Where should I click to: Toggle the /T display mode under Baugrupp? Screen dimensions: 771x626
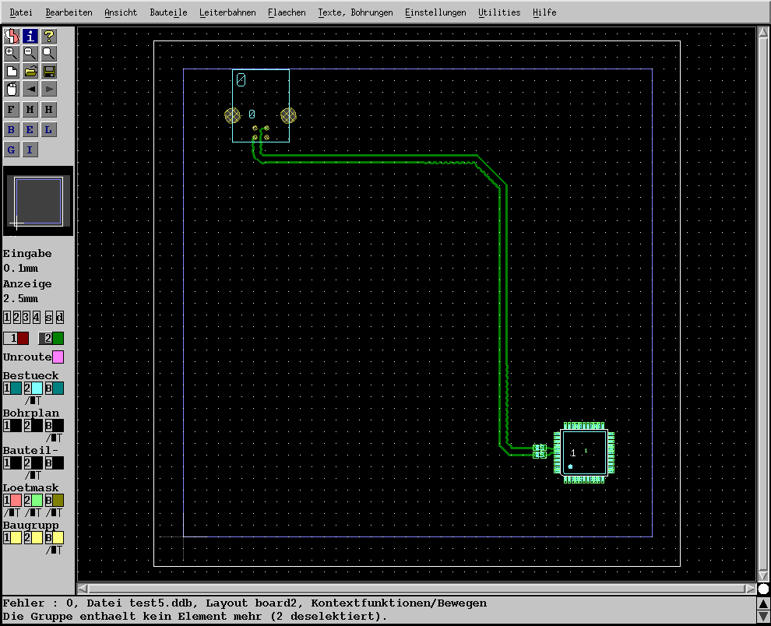point(54,550)
